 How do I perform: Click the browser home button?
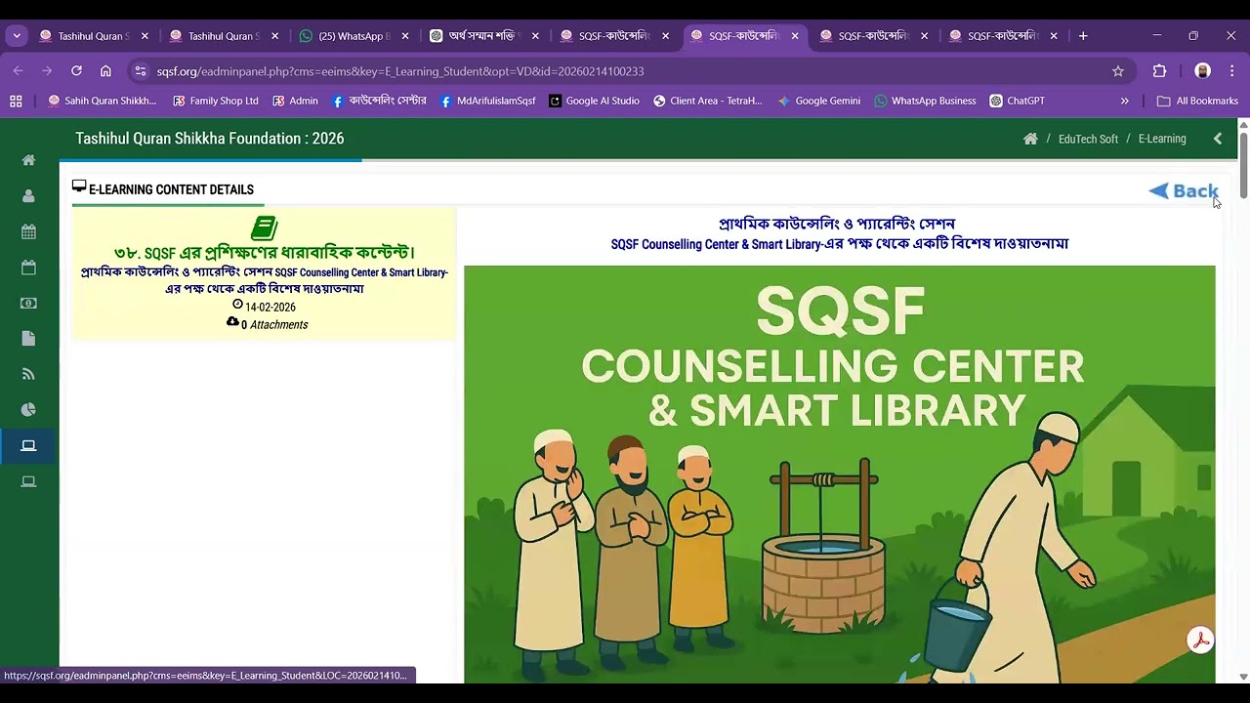[105, 70]
